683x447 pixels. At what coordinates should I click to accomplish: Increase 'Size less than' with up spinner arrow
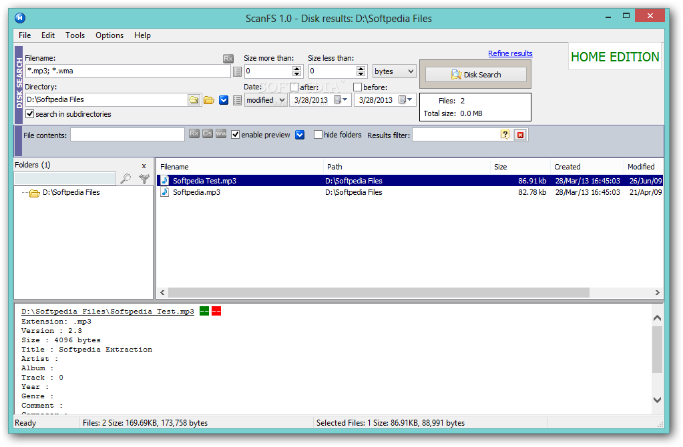tap(361, 68)
